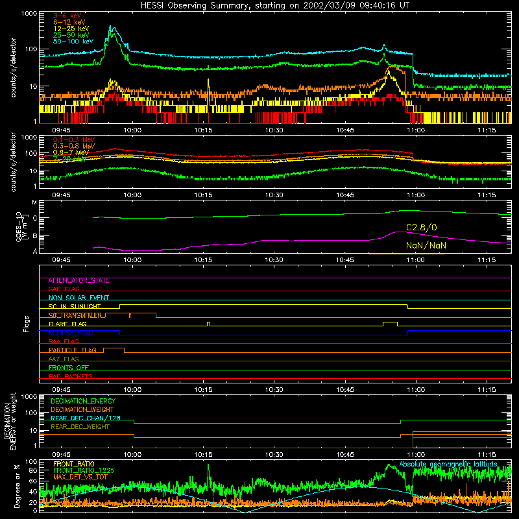
Task: Click the C2.8/0 flare class annotation
Action: pos(421,228)
